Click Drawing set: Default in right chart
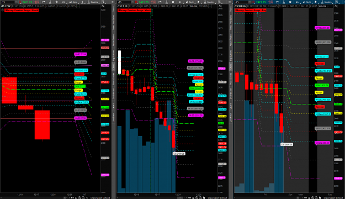345x199 pixels. tap(333, 198)
